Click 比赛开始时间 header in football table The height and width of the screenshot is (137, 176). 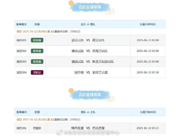(x=148, y=24)
